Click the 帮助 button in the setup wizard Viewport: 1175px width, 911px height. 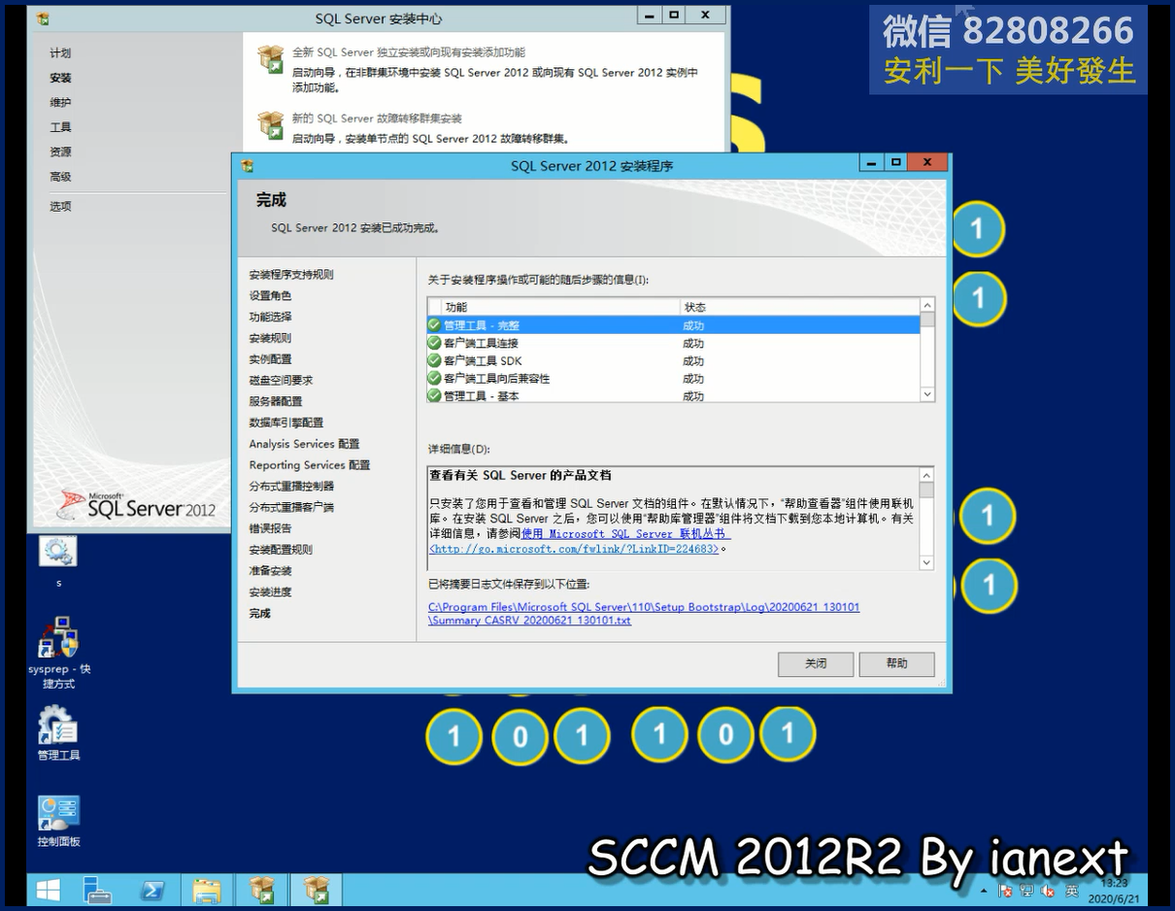tap(896, 664)
